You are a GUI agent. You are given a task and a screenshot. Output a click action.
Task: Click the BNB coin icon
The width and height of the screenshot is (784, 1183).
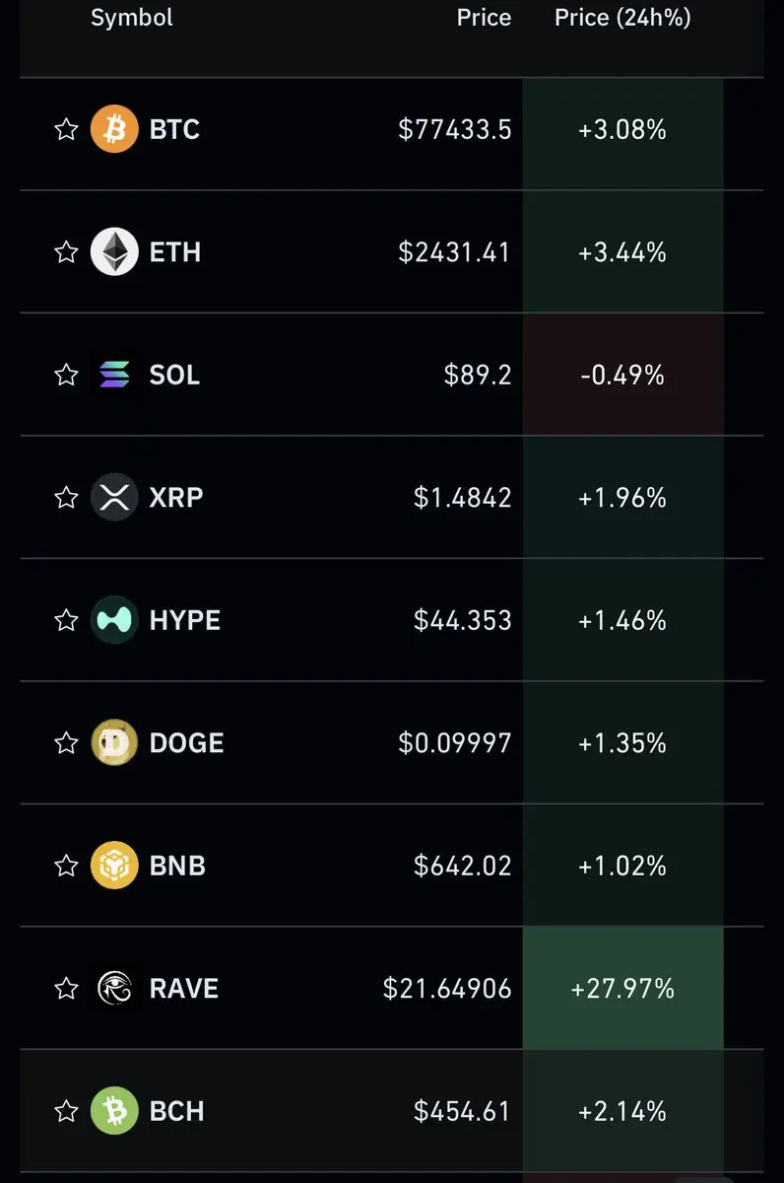[114, 866]
